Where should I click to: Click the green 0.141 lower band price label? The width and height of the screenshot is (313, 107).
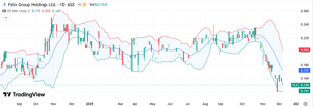305,91
